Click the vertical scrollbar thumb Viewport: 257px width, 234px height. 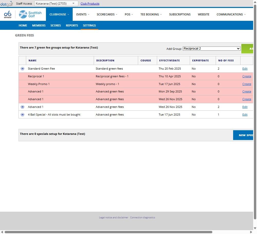(x=255, y=111)
